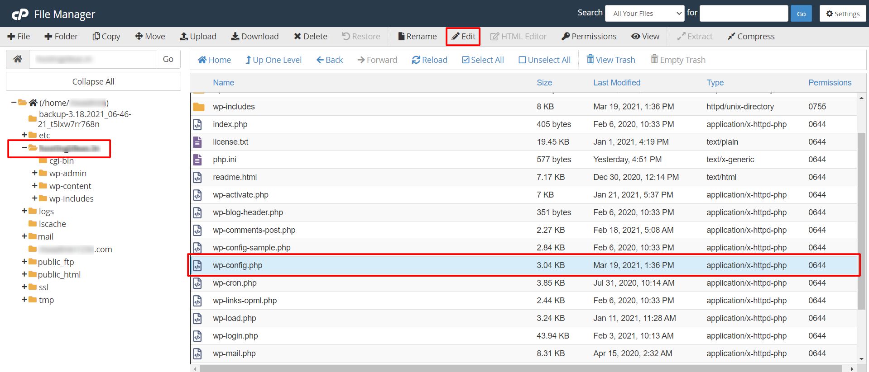Download the selected file
869x372 pixels.
[x=255, y=37]
